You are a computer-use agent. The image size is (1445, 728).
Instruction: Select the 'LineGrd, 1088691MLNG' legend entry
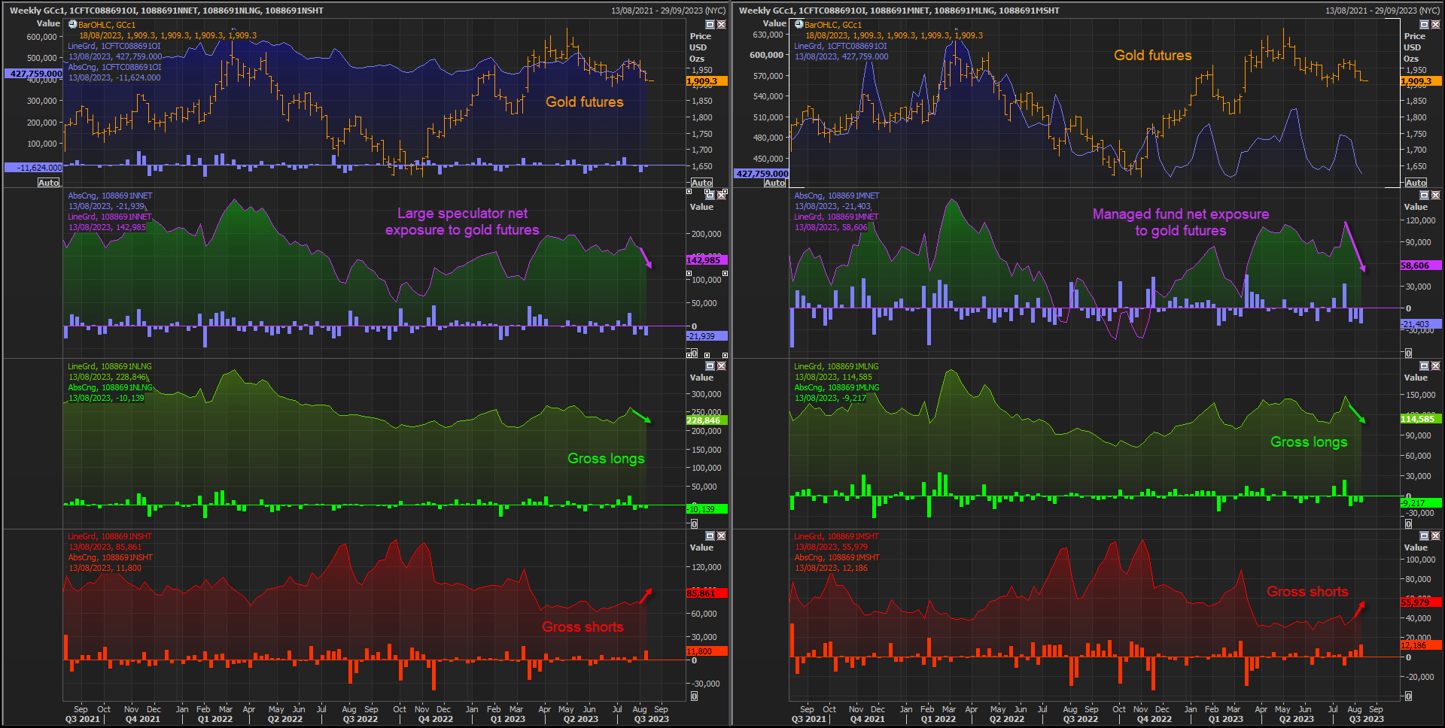[x=836, y=366]
